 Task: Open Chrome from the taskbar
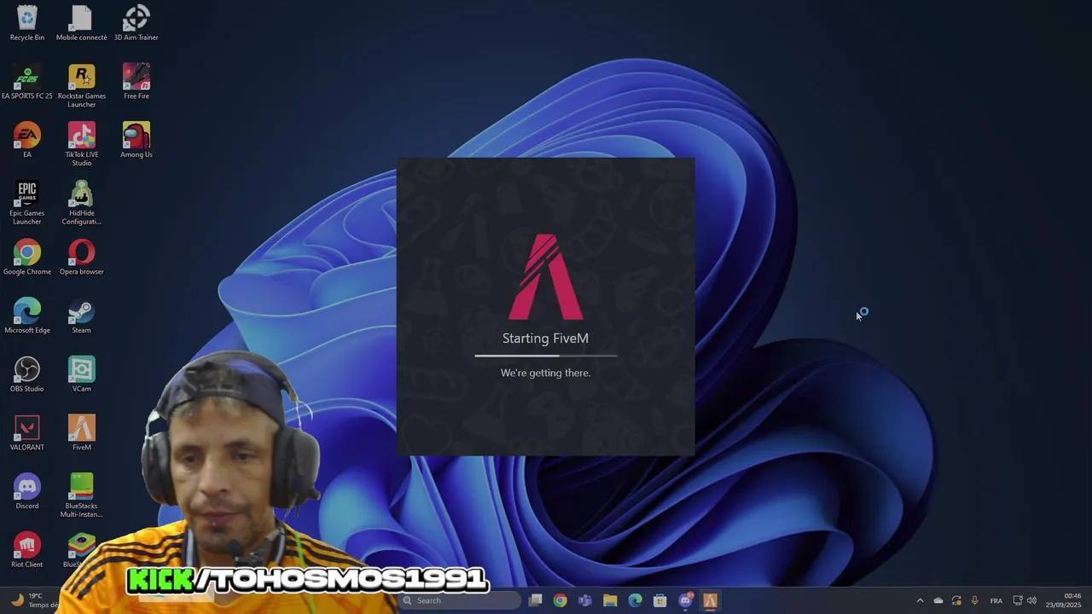coord(560,600)
